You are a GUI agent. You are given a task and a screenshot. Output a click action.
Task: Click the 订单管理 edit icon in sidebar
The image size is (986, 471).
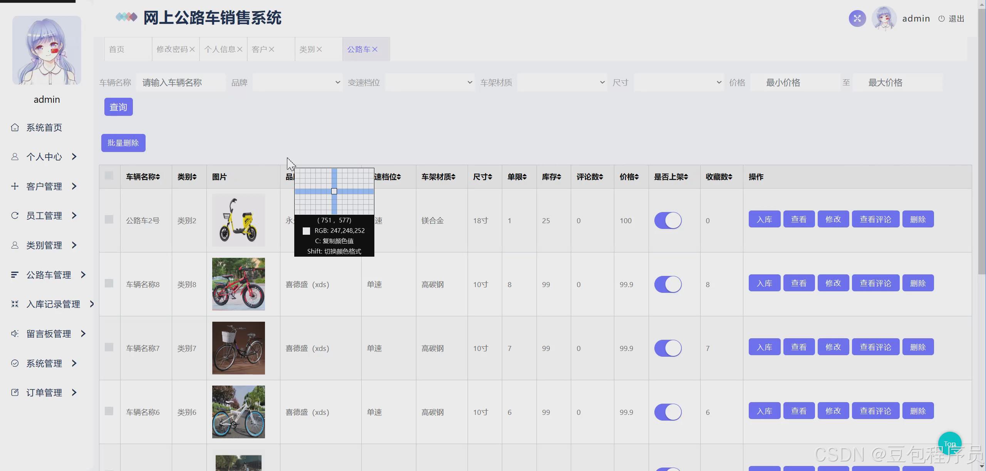point(15,392)
